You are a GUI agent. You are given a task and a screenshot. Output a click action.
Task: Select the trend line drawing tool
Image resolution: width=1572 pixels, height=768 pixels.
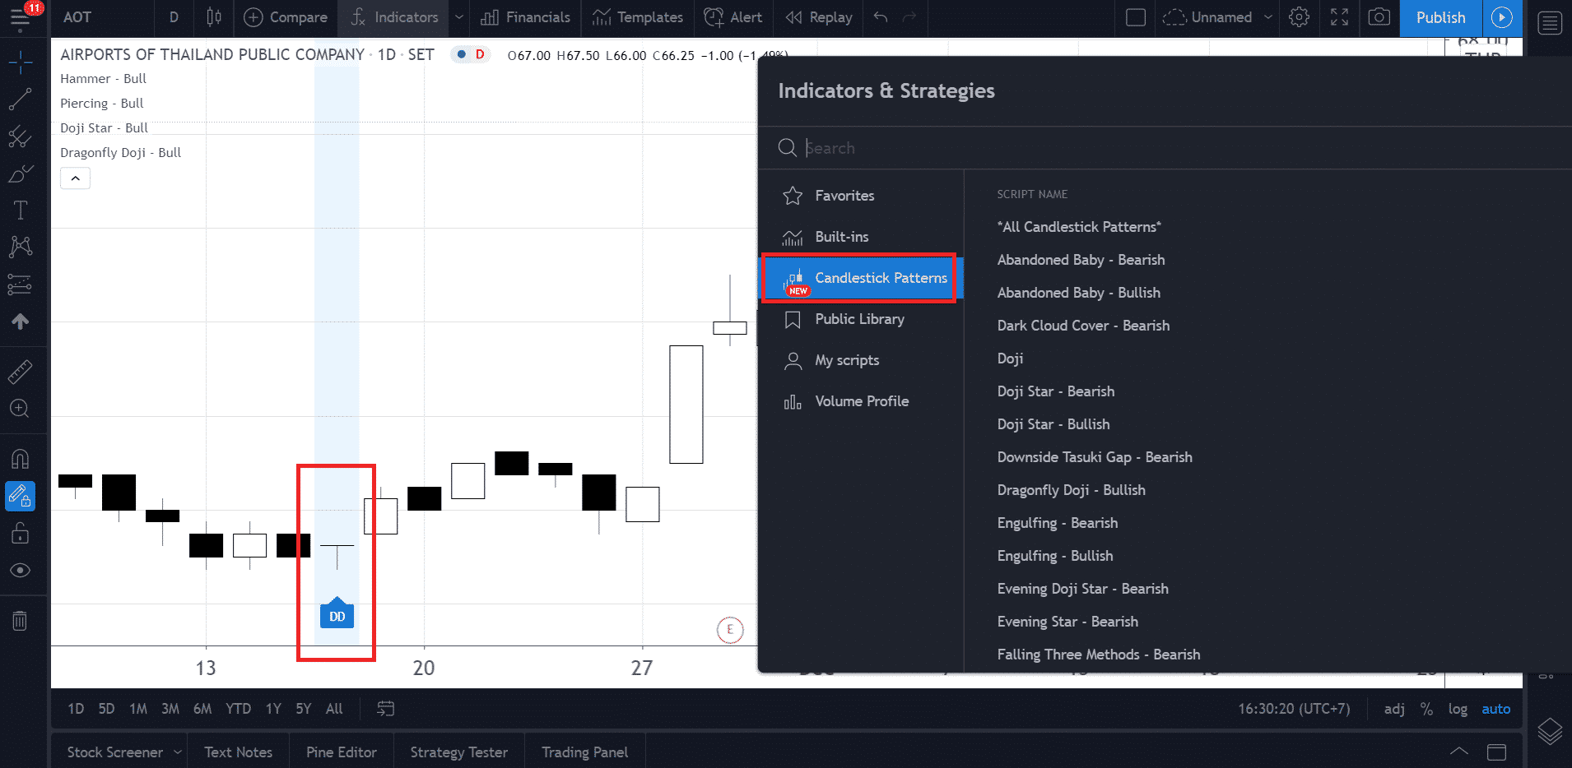point(20,99)
